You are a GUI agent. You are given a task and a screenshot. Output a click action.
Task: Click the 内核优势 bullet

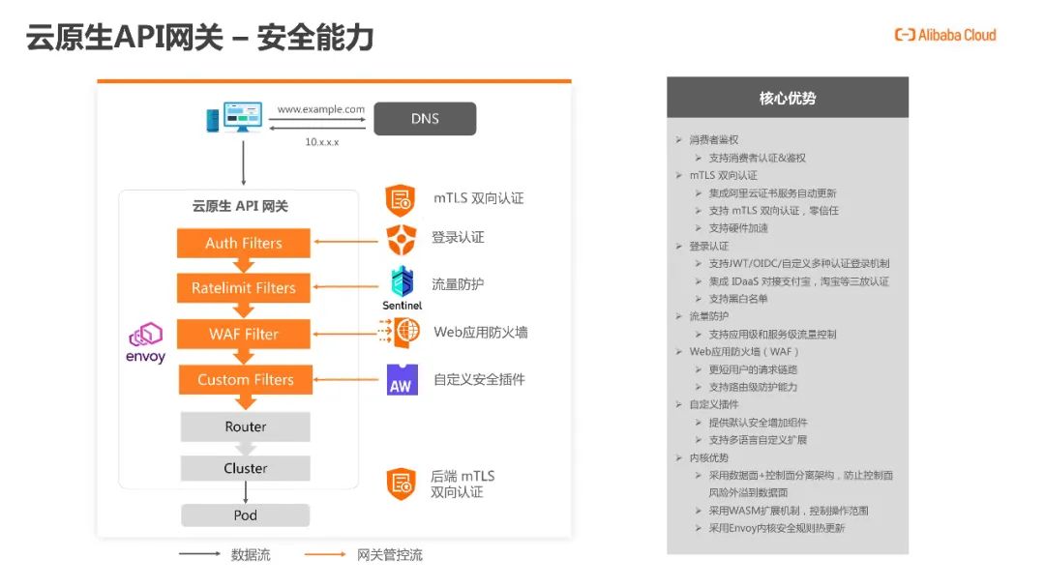[709, 457]
